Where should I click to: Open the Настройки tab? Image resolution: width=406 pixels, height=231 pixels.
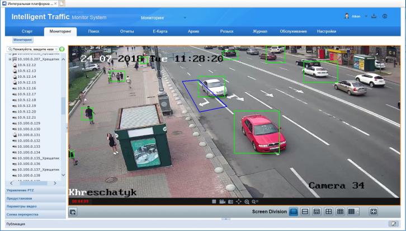pyautogui.click(x=326, y=31)
